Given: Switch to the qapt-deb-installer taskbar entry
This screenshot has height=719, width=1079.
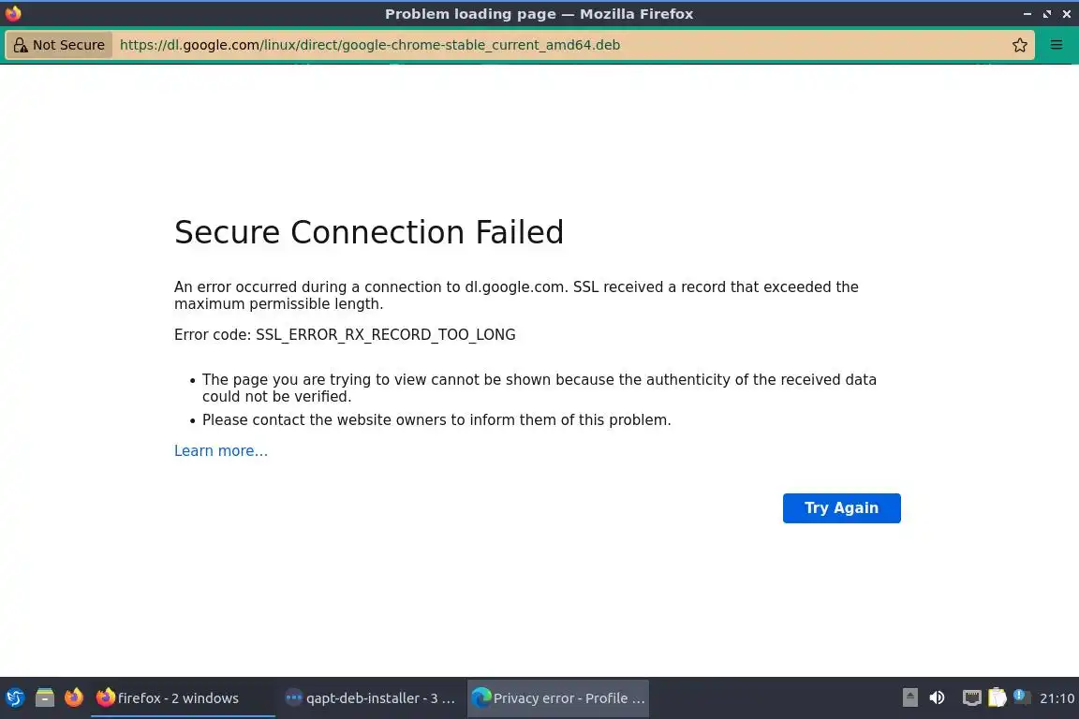Looking at the screenshot, I should [x=371, y=697].
